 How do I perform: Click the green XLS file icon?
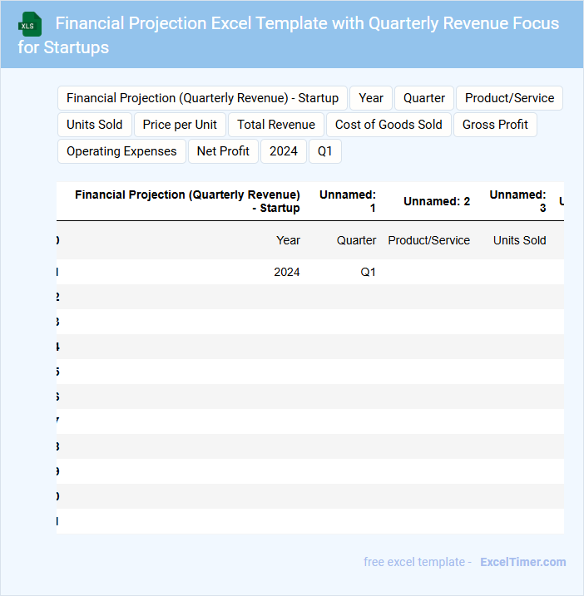[31, 24]
